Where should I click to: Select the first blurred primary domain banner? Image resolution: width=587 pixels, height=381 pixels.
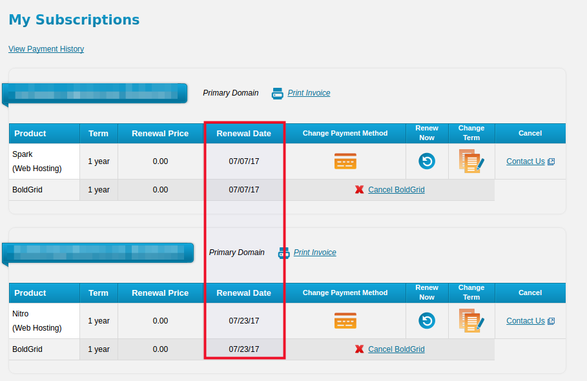tap(95, 93)
